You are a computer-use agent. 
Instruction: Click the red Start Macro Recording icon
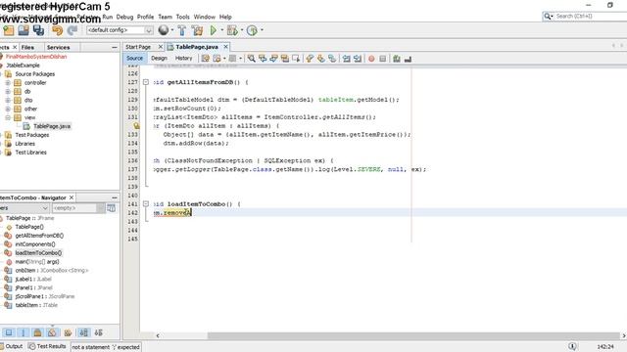pos(371,59)
